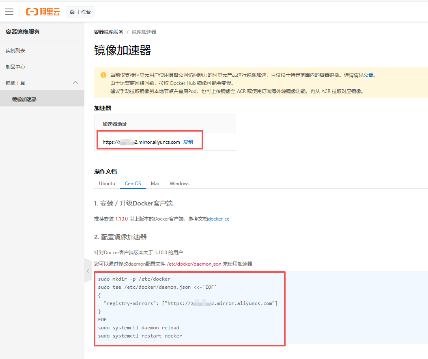This screenshot has height=359, width=428.
Task: Switch to the CentOS tab
Action: (x=133, y=183)
